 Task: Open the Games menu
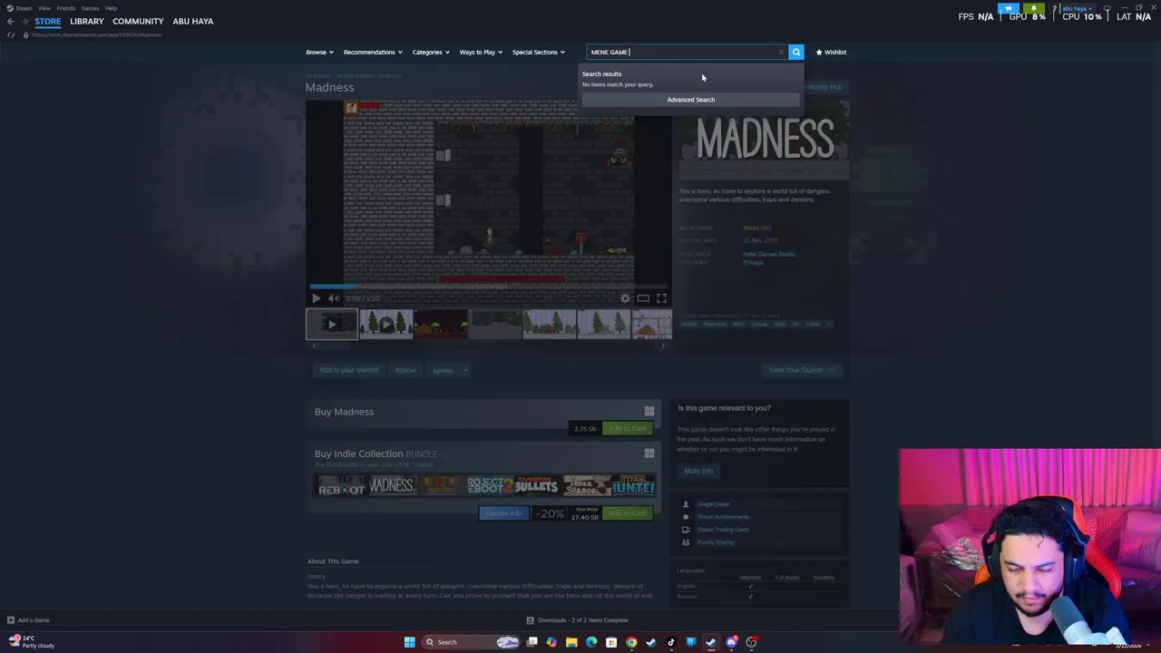[90, 8]
